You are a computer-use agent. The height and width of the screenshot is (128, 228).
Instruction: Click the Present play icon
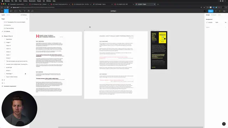click(x=216, y=11)
